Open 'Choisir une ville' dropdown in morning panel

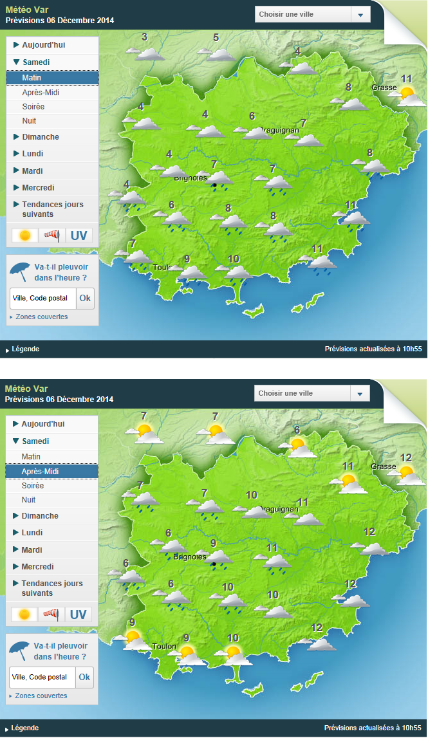(313, 15)
